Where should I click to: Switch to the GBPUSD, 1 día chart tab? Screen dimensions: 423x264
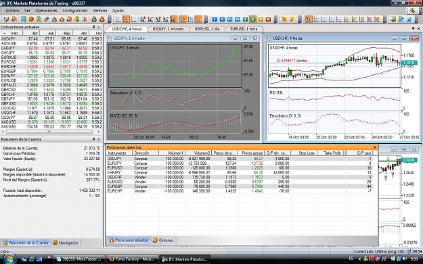click(x=207, y=29)
